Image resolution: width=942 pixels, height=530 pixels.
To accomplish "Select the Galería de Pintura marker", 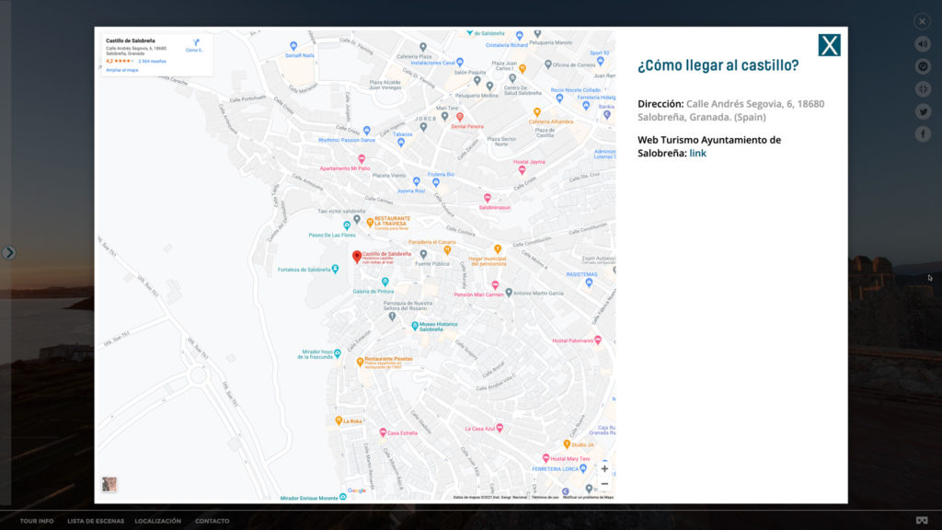I will [385, 282].
